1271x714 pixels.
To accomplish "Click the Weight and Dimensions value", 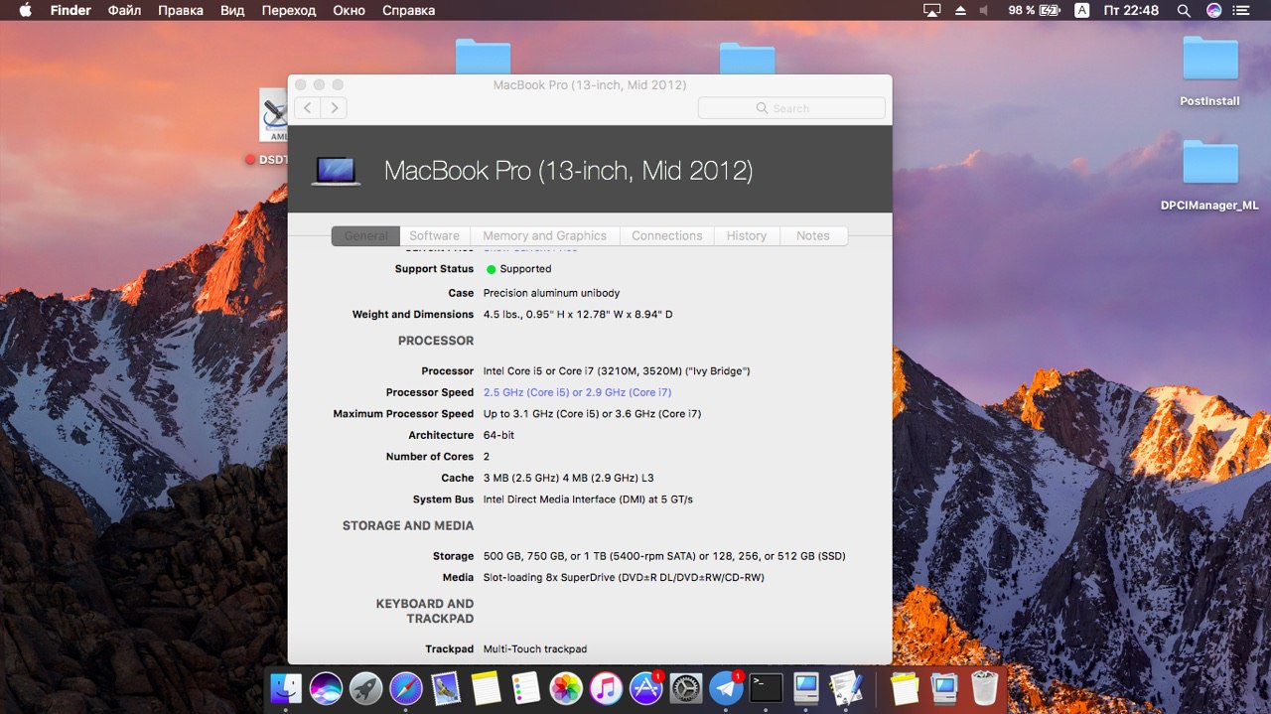I will click(x=578, y=315).
